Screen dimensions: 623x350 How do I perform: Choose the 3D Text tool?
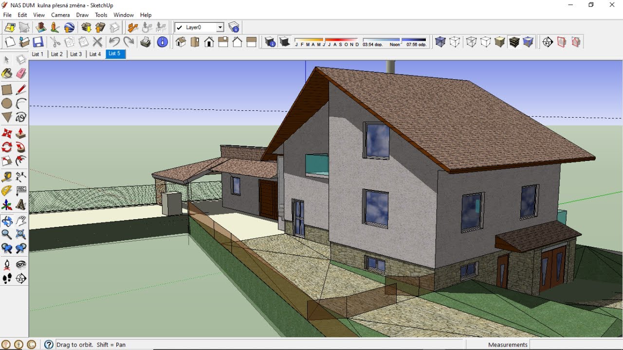21,205
